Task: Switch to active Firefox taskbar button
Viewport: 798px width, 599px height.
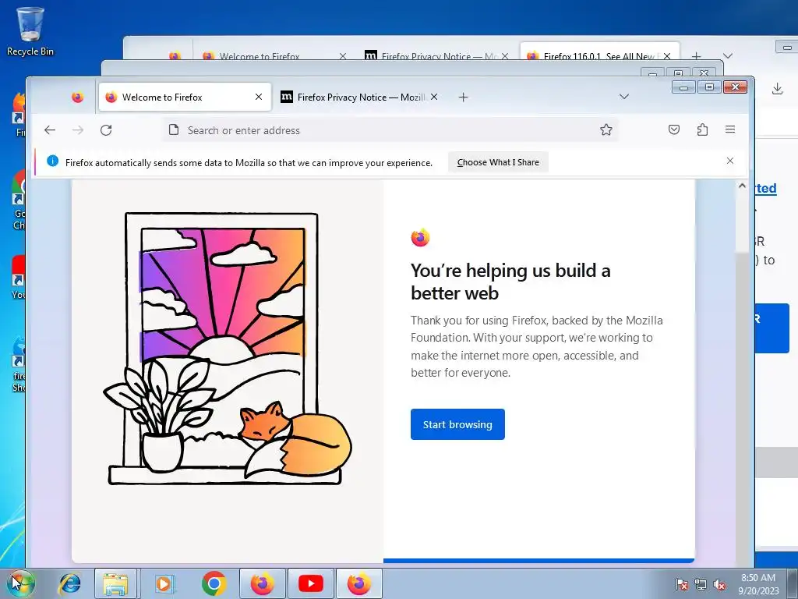Action: [359, 583]
